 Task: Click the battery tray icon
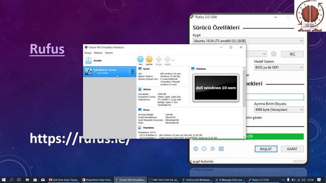point(293,180)
